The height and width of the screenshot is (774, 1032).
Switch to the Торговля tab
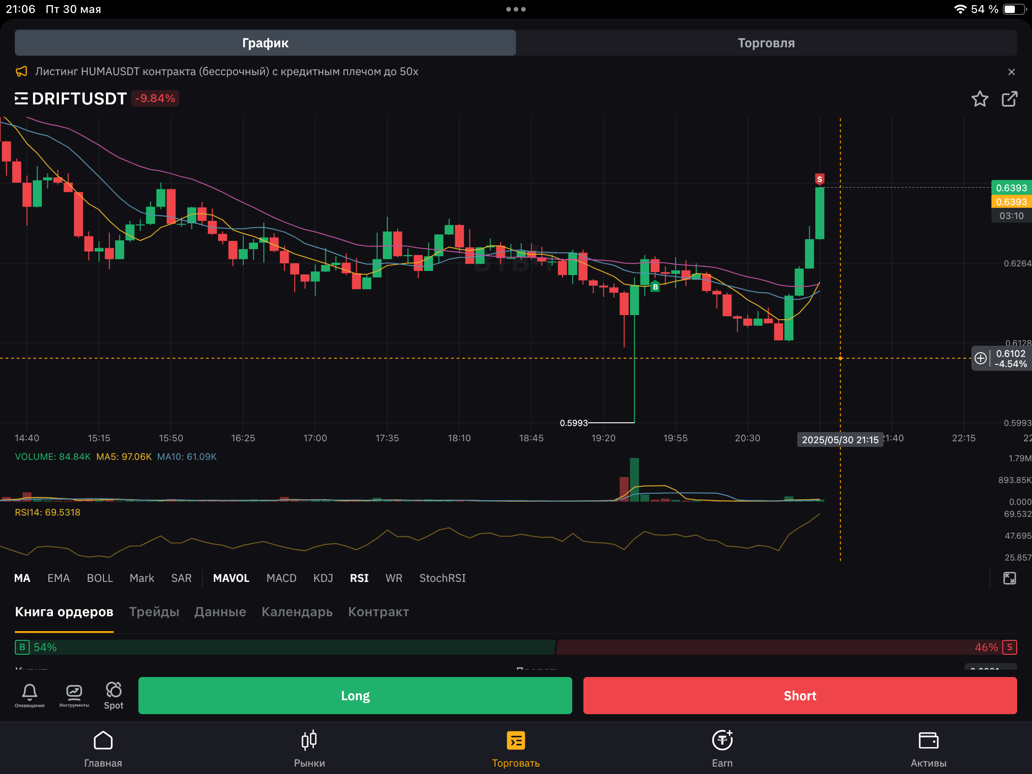pos(766,43)
